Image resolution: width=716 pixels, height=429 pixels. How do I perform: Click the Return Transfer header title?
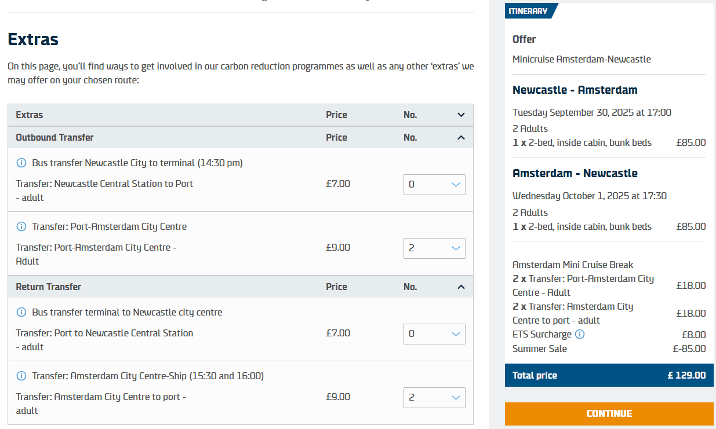tap(48, 287)
